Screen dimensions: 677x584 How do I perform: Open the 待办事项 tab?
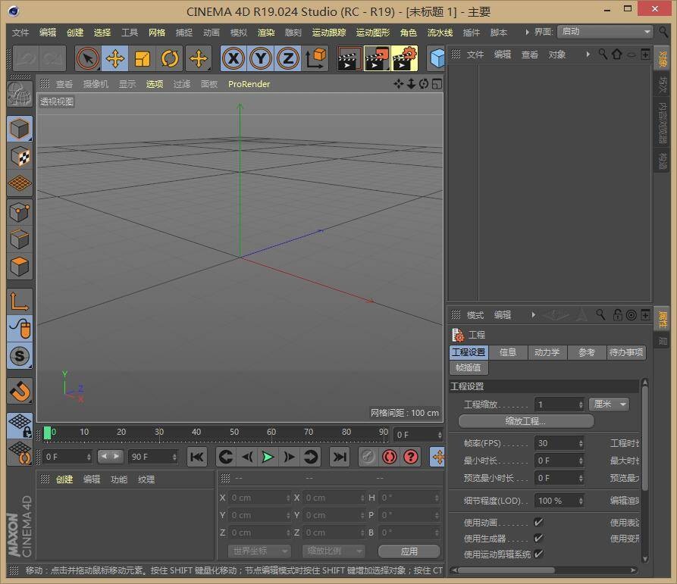point(626,352)
